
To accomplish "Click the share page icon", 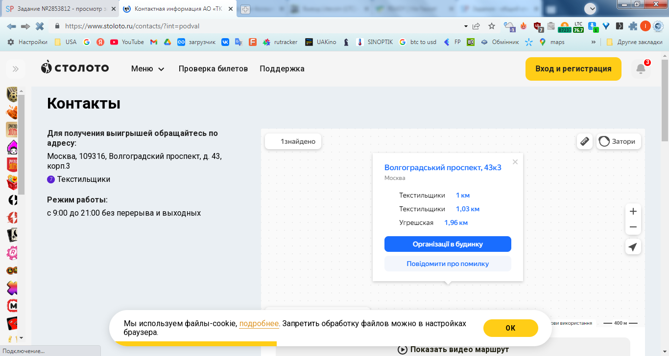I will pyautogui.click(x=477, y=26).
